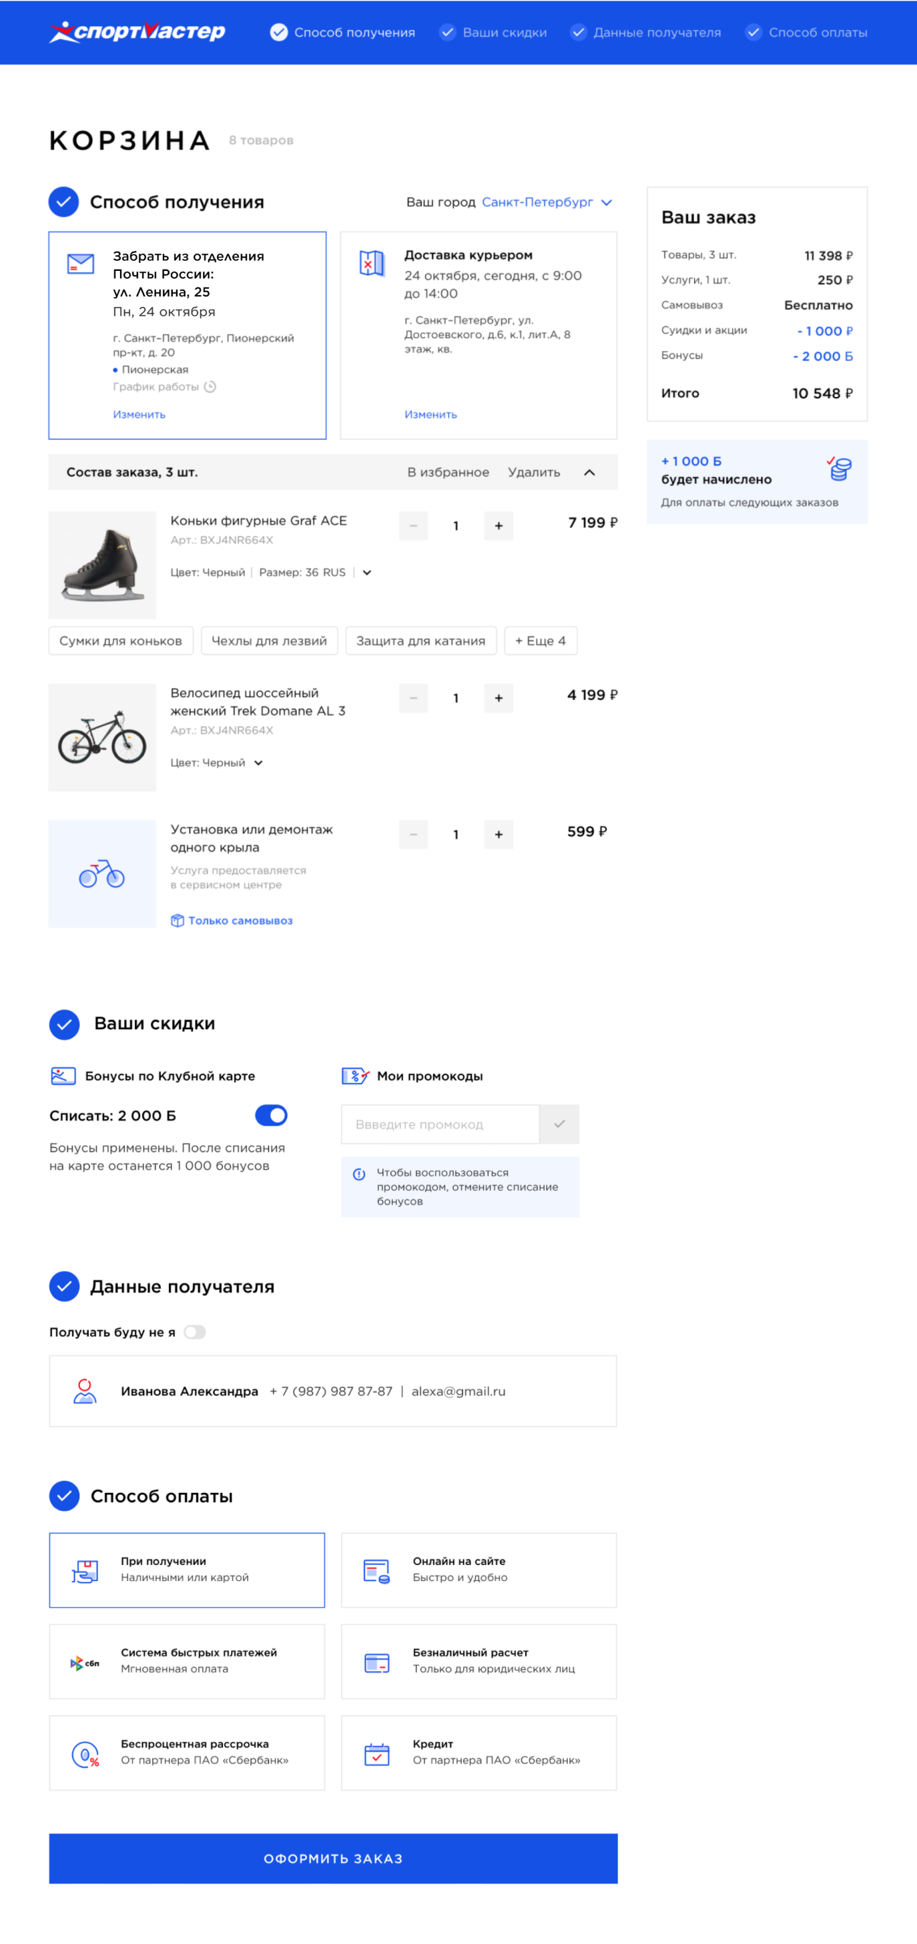This screenshot has height=1944, width=917.
Task: Click the bonus coins icon
Action: coord(839,468)
